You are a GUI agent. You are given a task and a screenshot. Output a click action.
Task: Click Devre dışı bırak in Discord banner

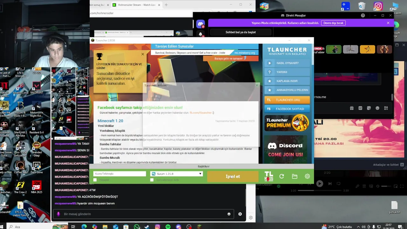pos(333,23)
